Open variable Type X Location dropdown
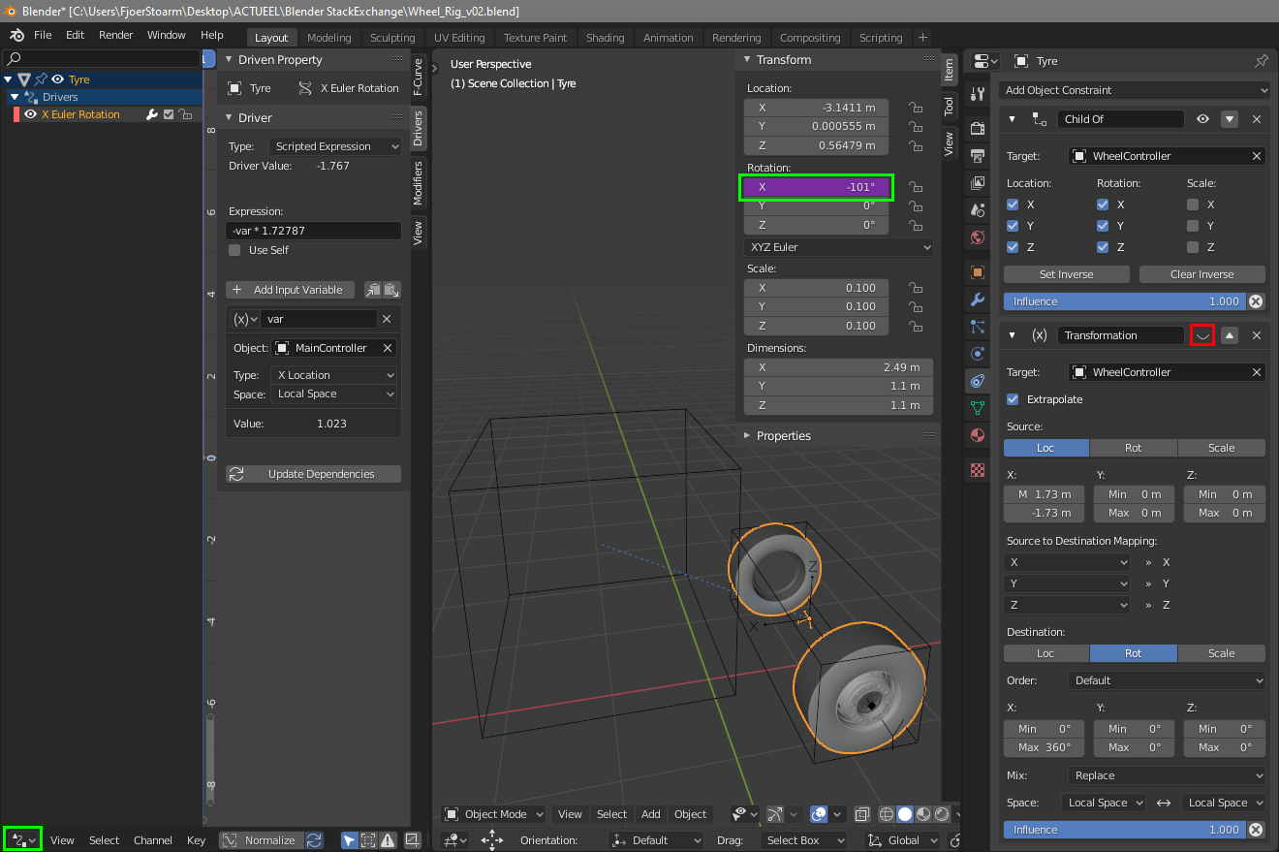Screen dimensions: 1279x852 [335, 375]
